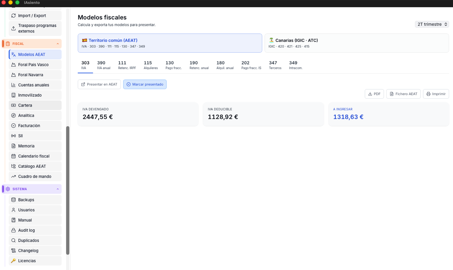Image resolution: width=453 pixels, height=270 pixels.
Task: Click the Catálogo AEAT tree icon
Action: (x=13, y=166)
